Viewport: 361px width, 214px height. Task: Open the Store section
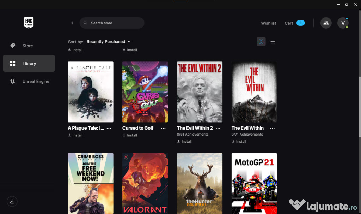(29, 46)
